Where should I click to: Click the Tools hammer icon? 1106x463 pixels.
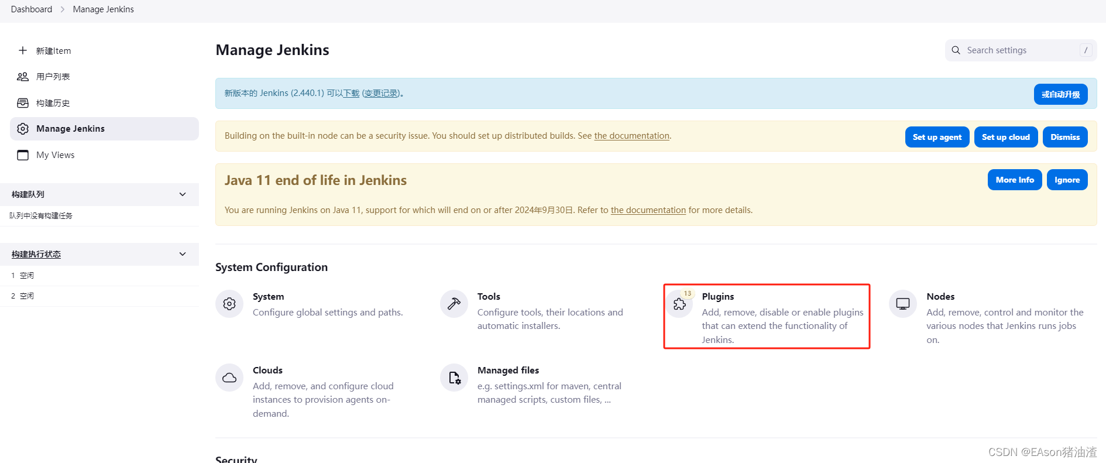click(454, 304)
